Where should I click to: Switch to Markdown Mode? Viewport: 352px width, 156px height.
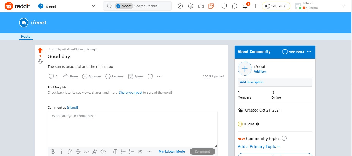click(172, 152)
